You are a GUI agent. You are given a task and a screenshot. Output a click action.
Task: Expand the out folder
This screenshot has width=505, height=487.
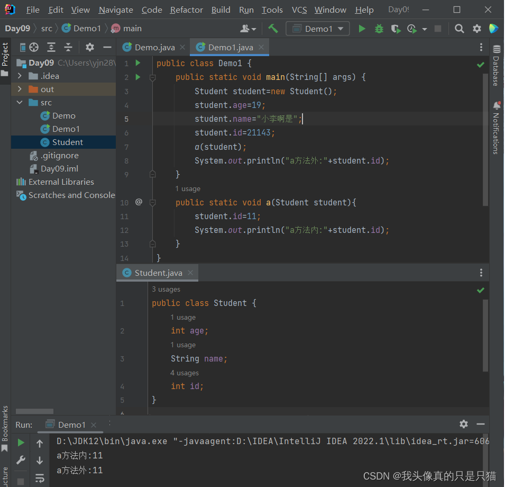(20, 89)
